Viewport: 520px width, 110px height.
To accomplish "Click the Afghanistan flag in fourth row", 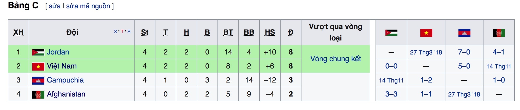I will [38, 94].
